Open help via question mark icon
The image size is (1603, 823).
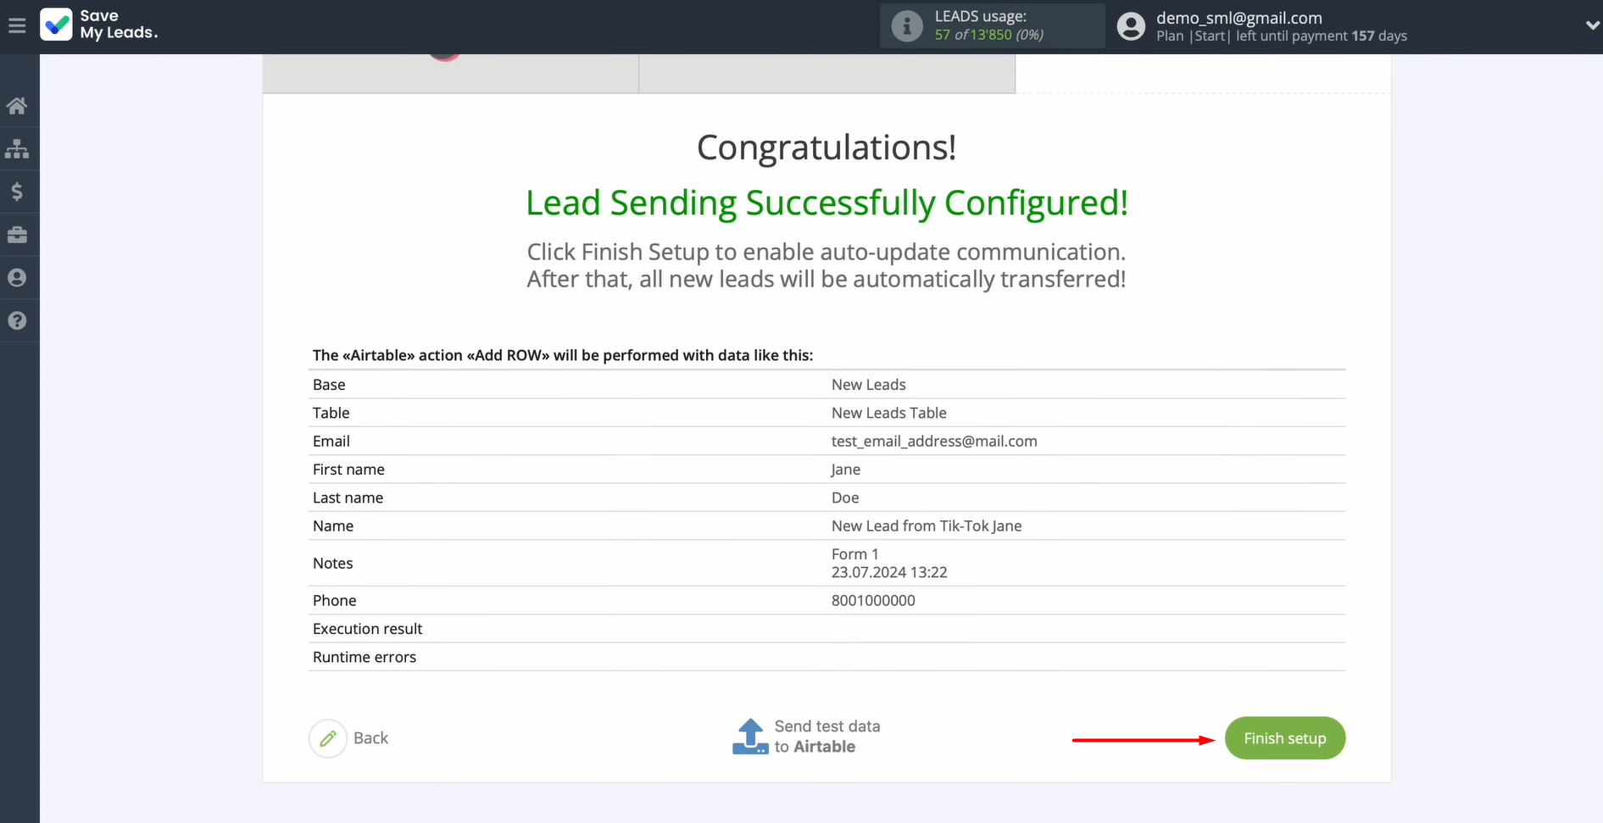17,321
